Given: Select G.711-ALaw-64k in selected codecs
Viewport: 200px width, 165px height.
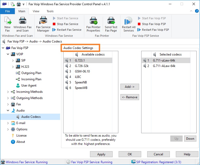Looking at the screenshot, I should [166, 66].
